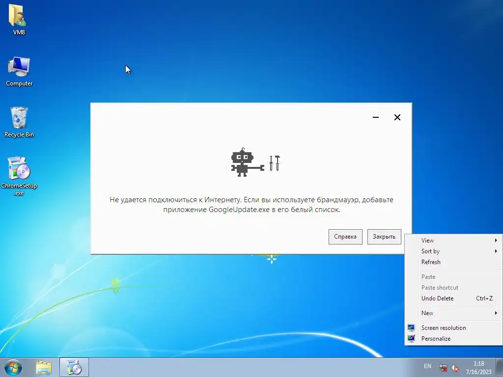
Task: Click the Закрыть button
Action: [x=384, y=237]
